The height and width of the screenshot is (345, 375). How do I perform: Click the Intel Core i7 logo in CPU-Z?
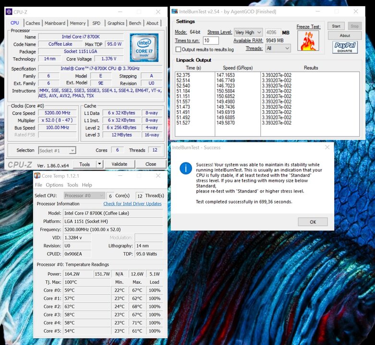click(144, 47)
